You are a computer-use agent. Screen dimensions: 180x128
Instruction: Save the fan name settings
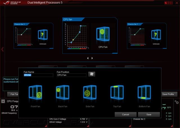pyautogui.click(x=149, y=115)
